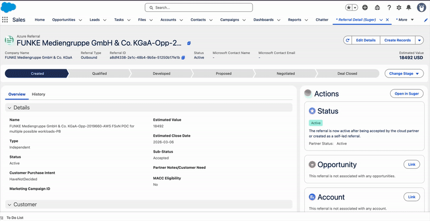Image resolution: width=430 pixels, height=221 pixels.
Task: Go to the Chatter tab
Action: click(x=322, y=20)
